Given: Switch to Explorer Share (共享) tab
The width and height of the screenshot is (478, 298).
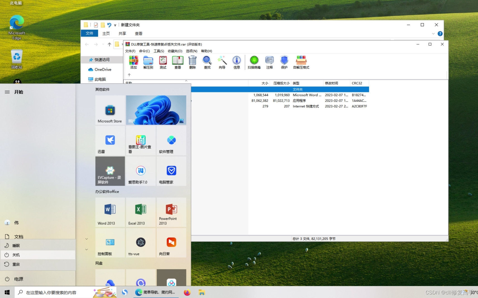Looking at the screenshot, I should 122,33.
